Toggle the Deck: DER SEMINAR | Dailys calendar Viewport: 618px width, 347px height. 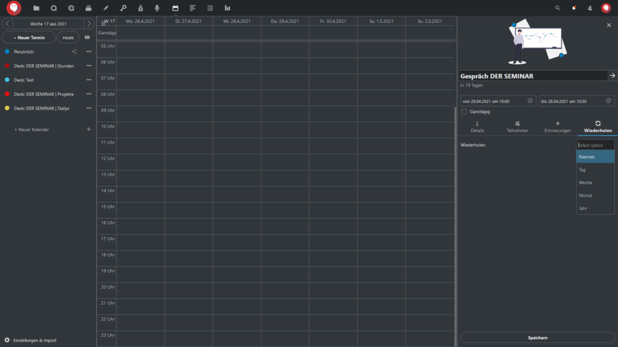point(7,108)
